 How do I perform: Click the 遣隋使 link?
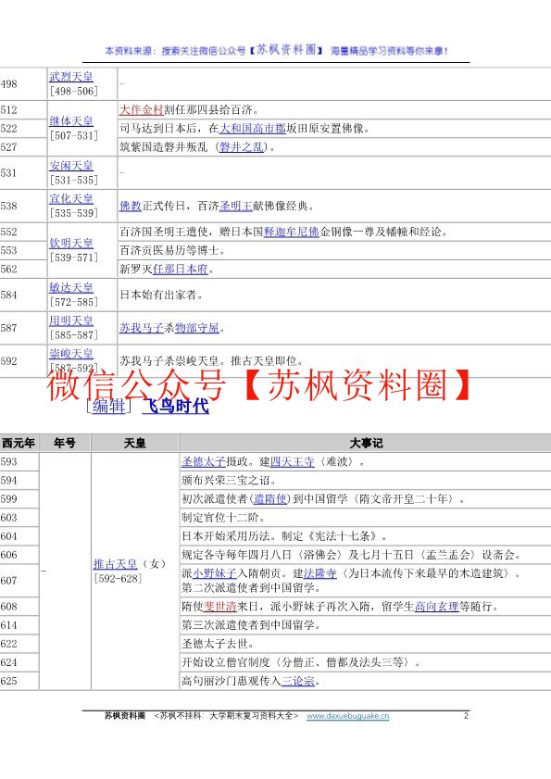click(x=270, y=498)
